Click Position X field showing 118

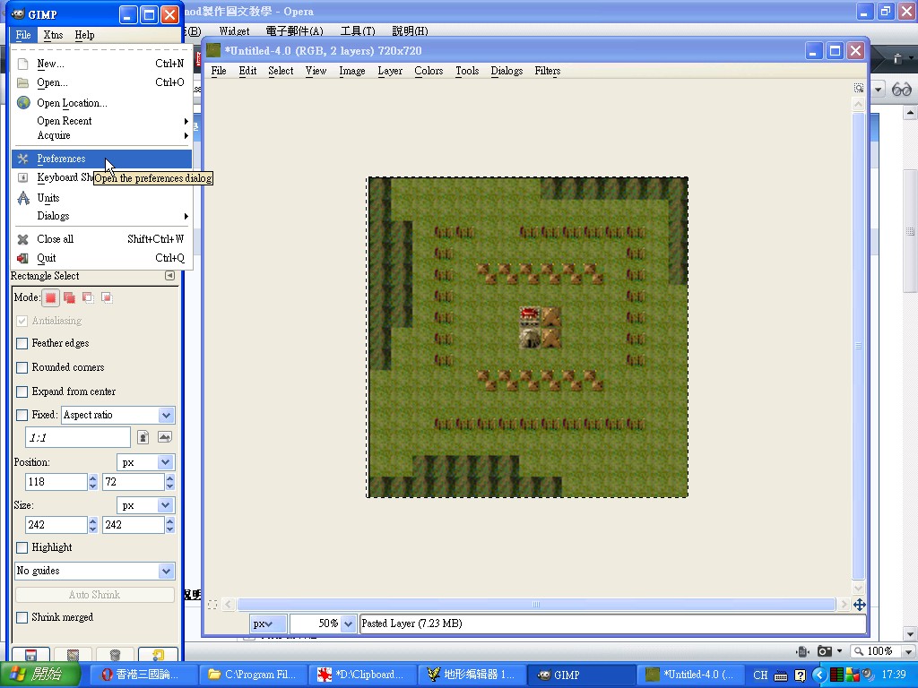pos(56,482)
